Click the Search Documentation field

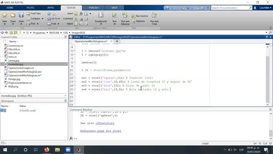pos(230,8)
